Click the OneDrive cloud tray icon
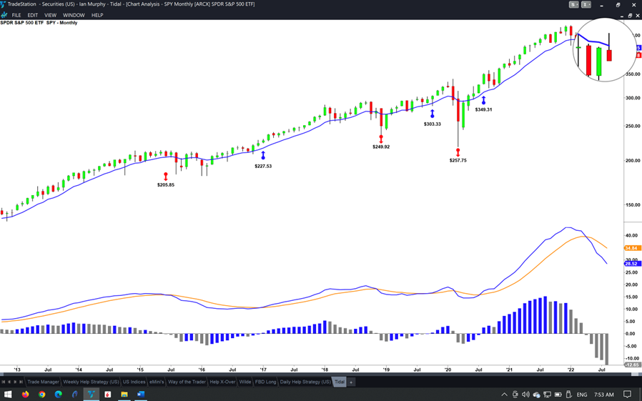The width and height of the screenshot is (642, 401). 537,395
